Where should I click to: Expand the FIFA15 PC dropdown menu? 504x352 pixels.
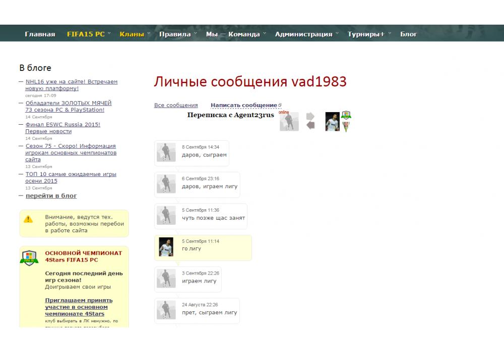click(x=88, y=34)
